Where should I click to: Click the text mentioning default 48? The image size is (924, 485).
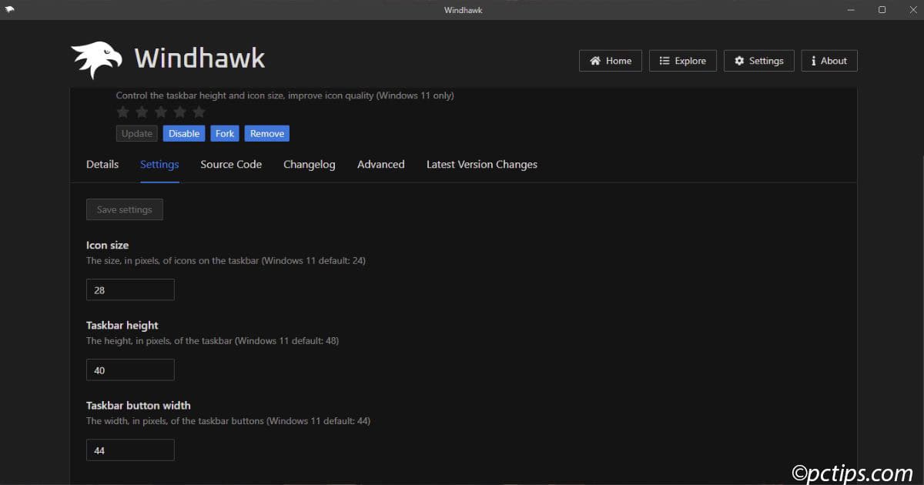pos(213,340)
